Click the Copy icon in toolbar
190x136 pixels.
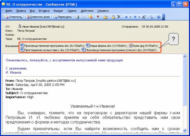[x=83, y=17]
